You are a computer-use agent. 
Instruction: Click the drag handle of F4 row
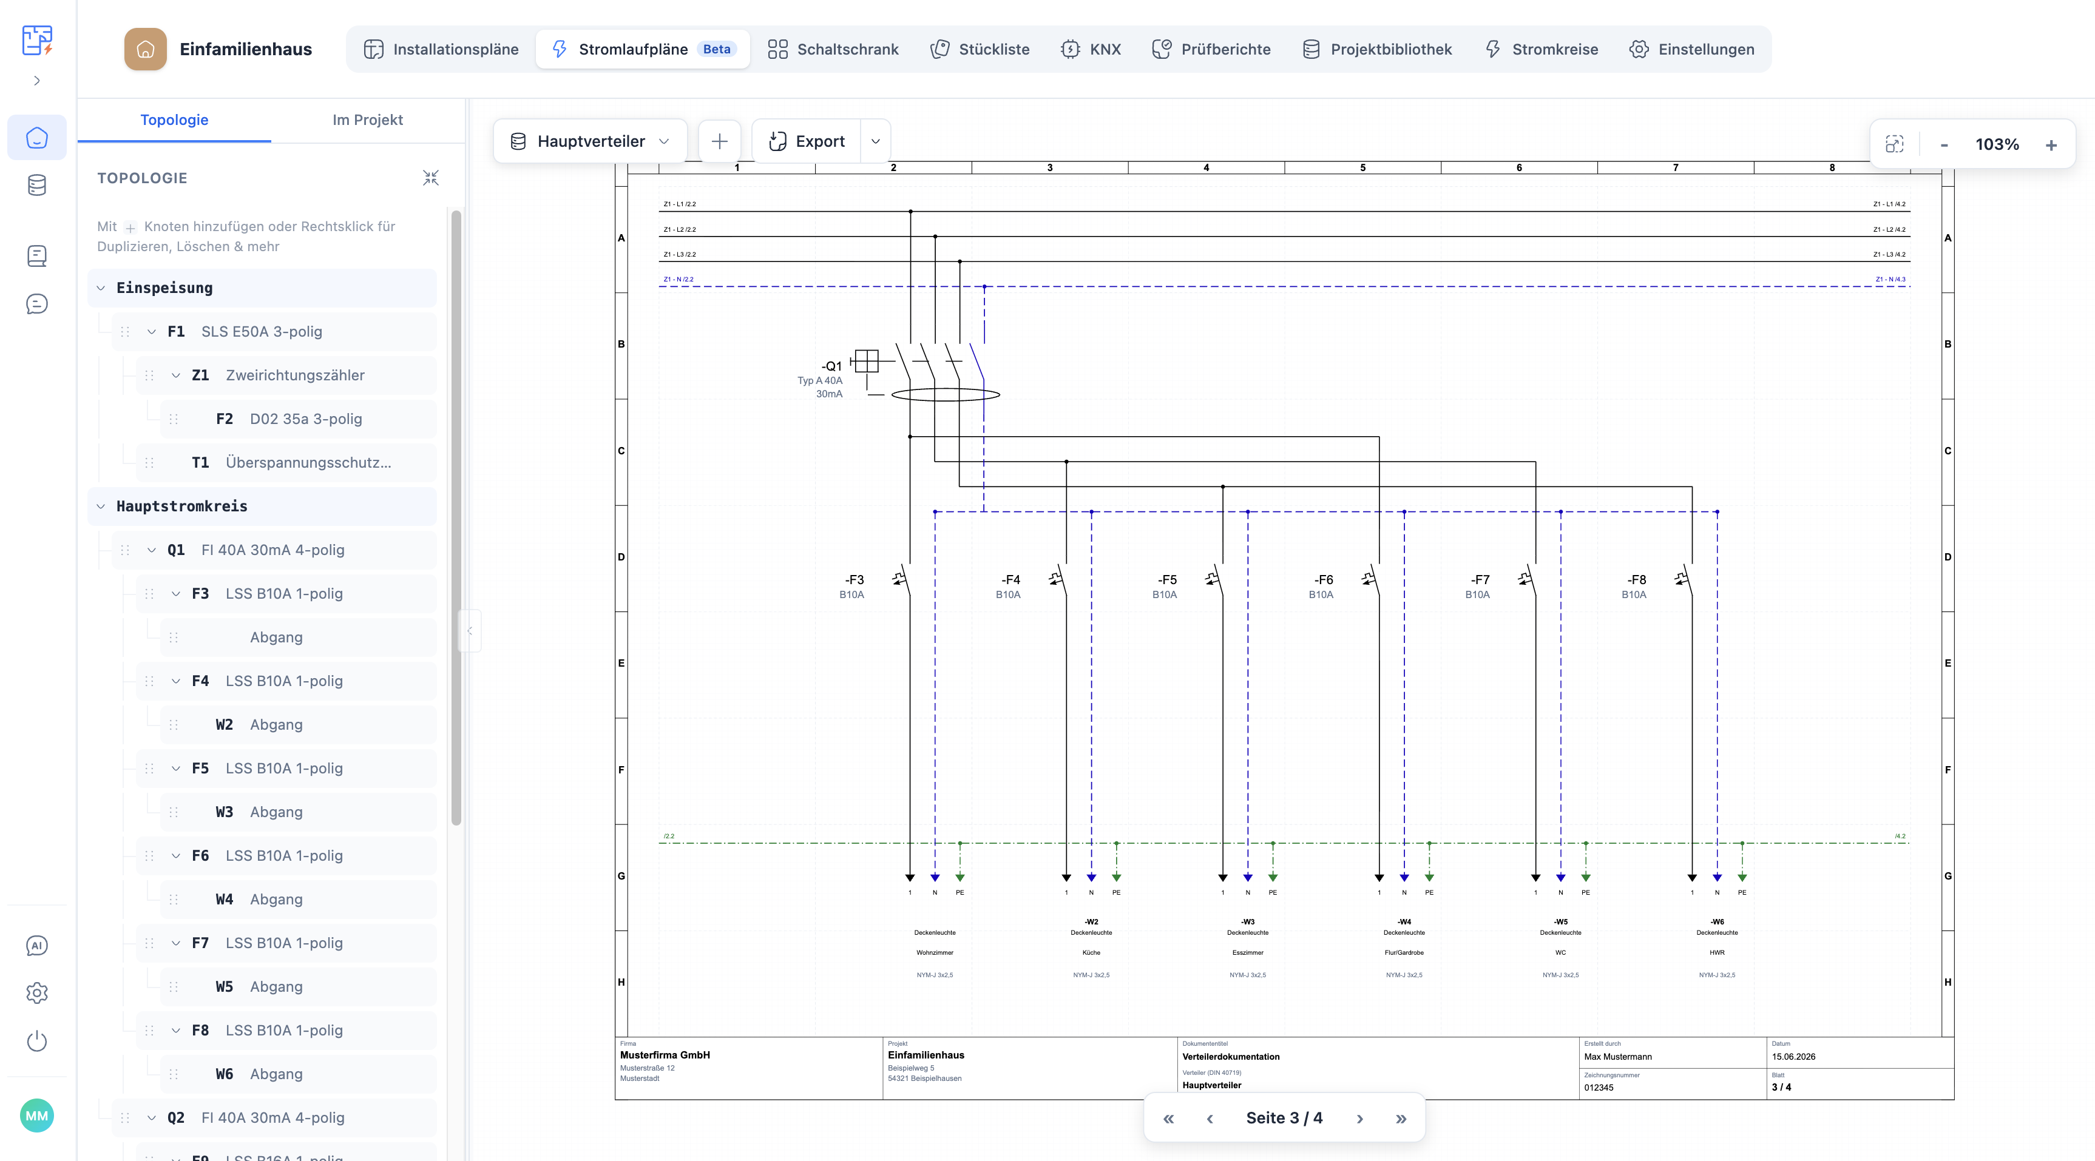tap(150, 681)
